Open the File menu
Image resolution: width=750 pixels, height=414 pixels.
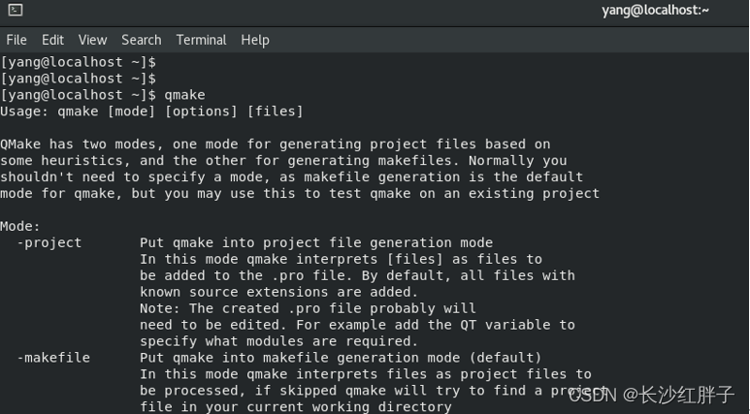click(16, 40)
